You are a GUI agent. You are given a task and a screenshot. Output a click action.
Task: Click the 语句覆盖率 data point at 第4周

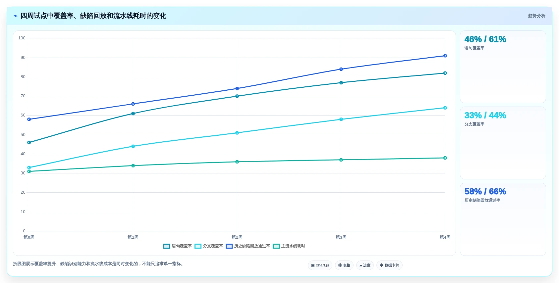coord(445,73)
